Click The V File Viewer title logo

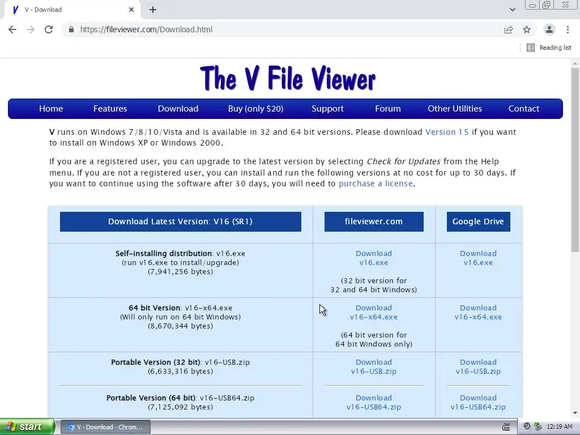[288, 78]
